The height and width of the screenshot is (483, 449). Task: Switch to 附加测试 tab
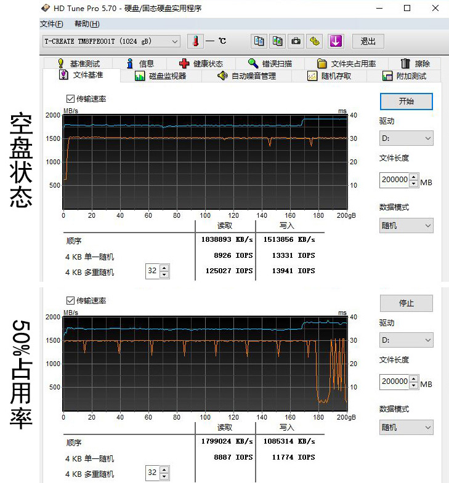(x=404, y=76)
